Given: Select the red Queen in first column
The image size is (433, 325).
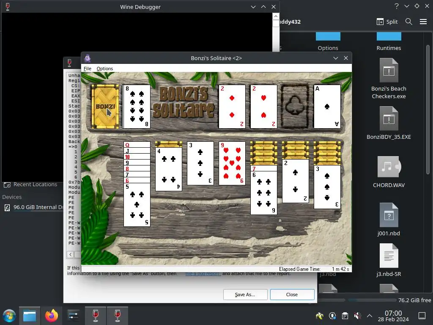Looking at the screenshot, I should pos(137,145).
